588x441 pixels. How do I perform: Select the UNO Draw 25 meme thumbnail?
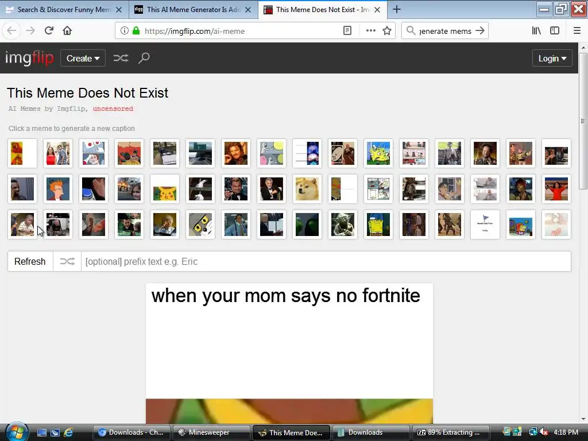click(x=343, y=153)
